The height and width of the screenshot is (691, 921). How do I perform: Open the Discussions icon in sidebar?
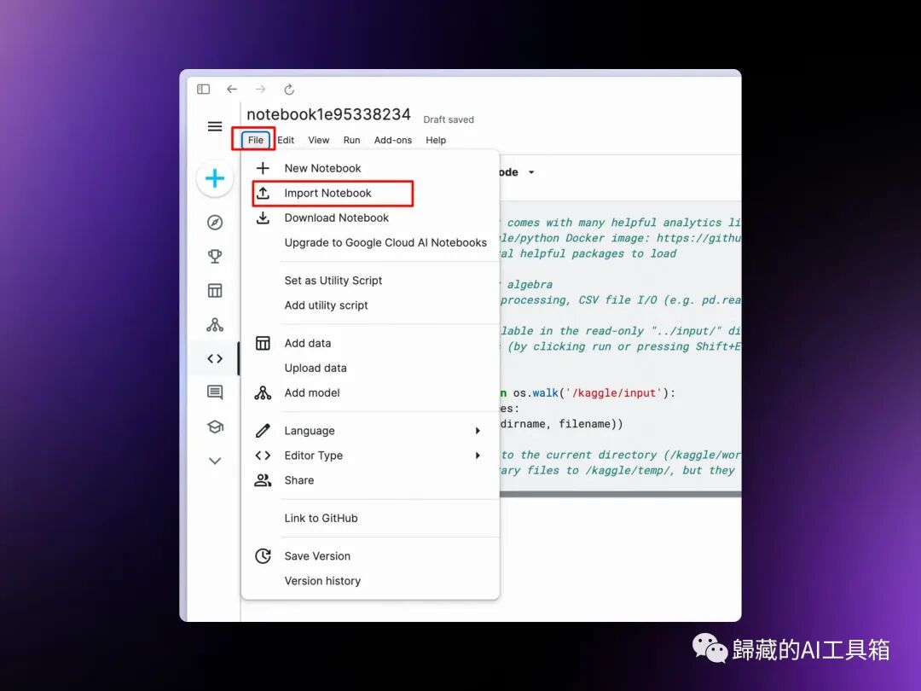[215, 392]
